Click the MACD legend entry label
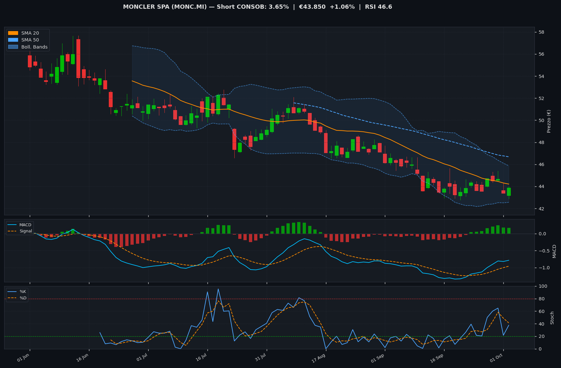The width and height of the screenshot is (561, 368). point(25,225)
